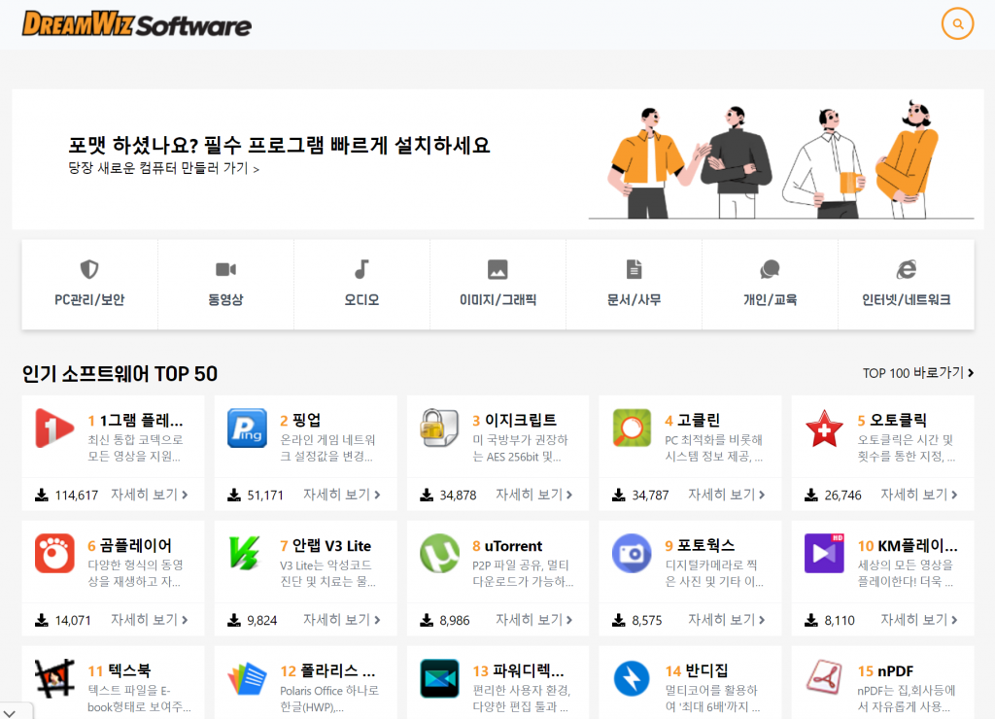Click the 이지크립트 padlock app icon
The height and width of the screenshot is (719, 995).
[439, 428]
